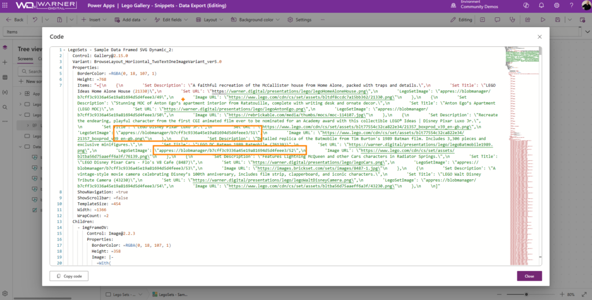
Task: Click the Back arrow button
Action: click(x=14, y=20)
